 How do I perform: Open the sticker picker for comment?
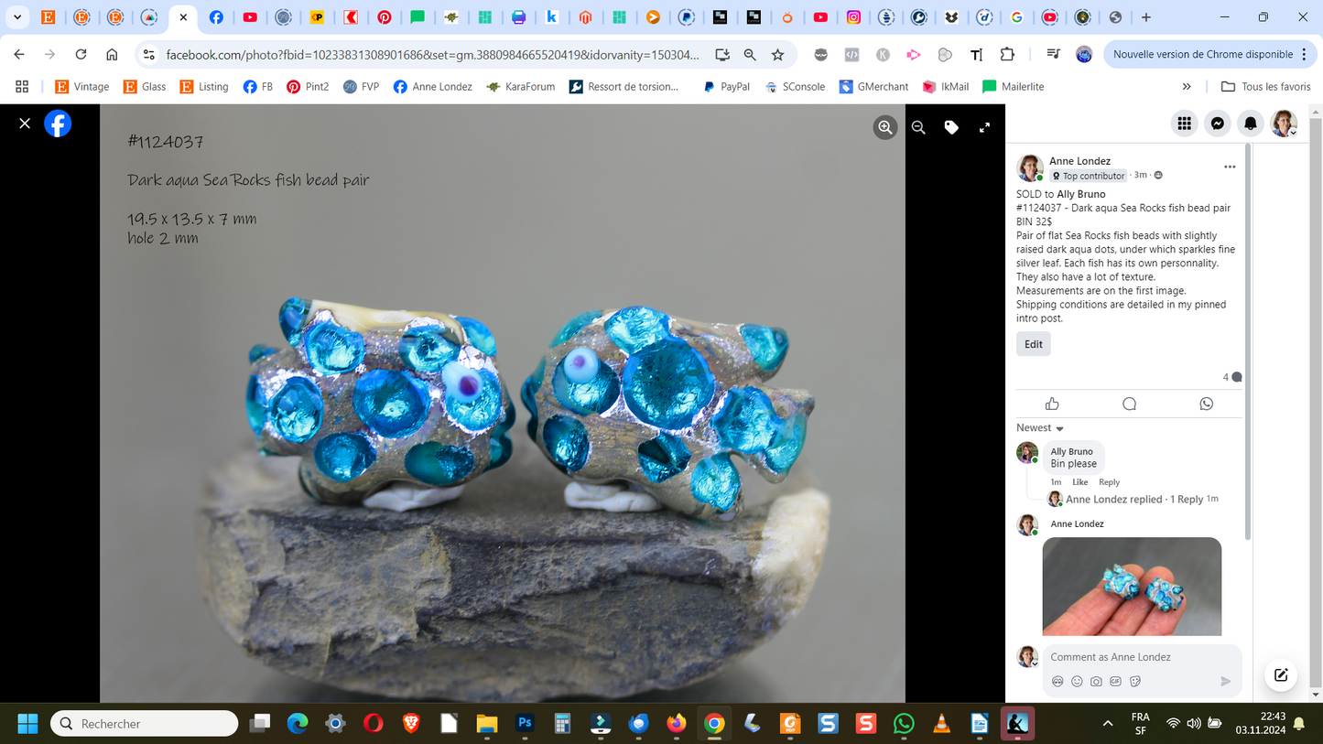click(x=1135, y=682)
